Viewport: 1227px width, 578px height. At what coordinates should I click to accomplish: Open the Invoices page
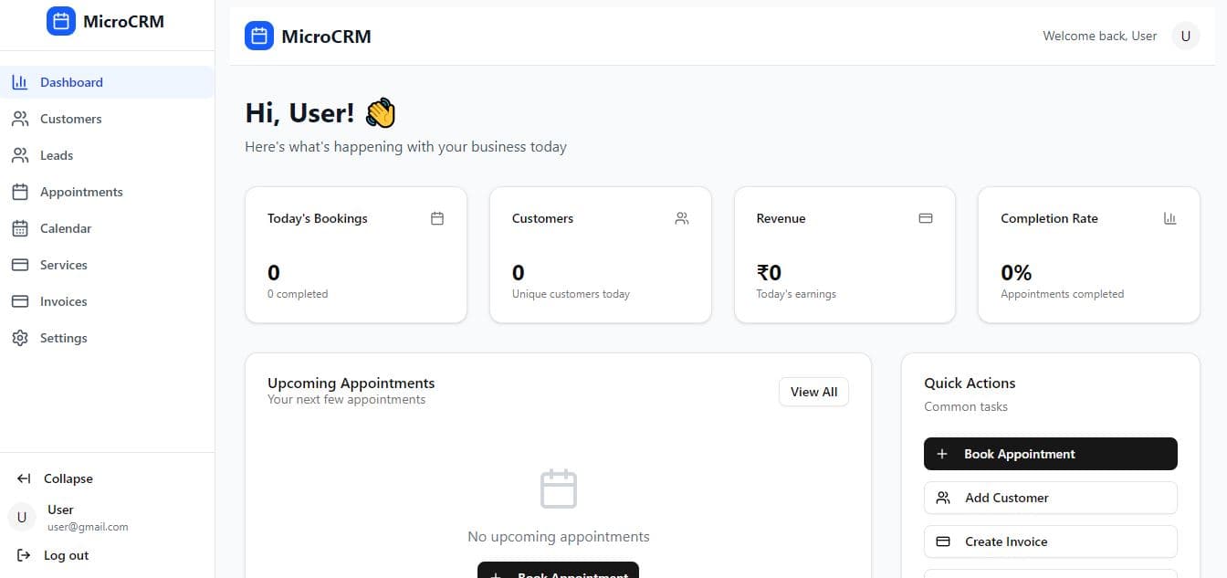click(107, 301)
